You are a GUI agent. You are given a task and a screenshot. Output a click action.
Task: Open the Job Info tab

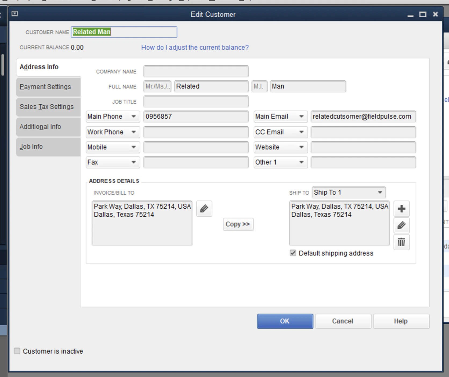coord(48,147)
